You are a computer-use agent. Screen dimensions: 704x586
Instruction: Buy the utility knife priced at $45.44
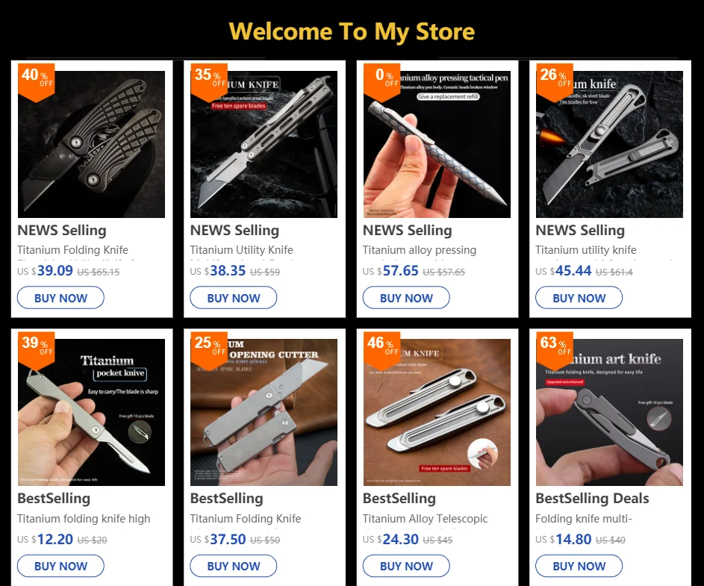pos(579,298)
